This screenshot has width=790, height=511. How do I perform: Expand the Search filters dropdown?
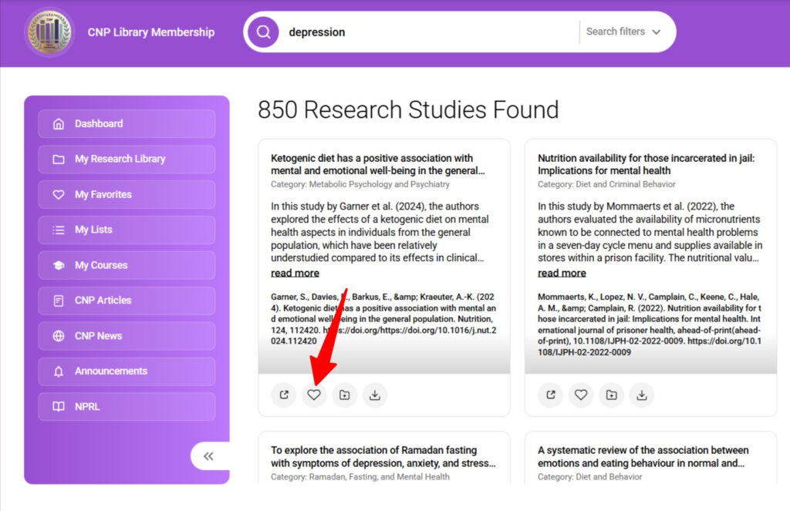point(623,32)
